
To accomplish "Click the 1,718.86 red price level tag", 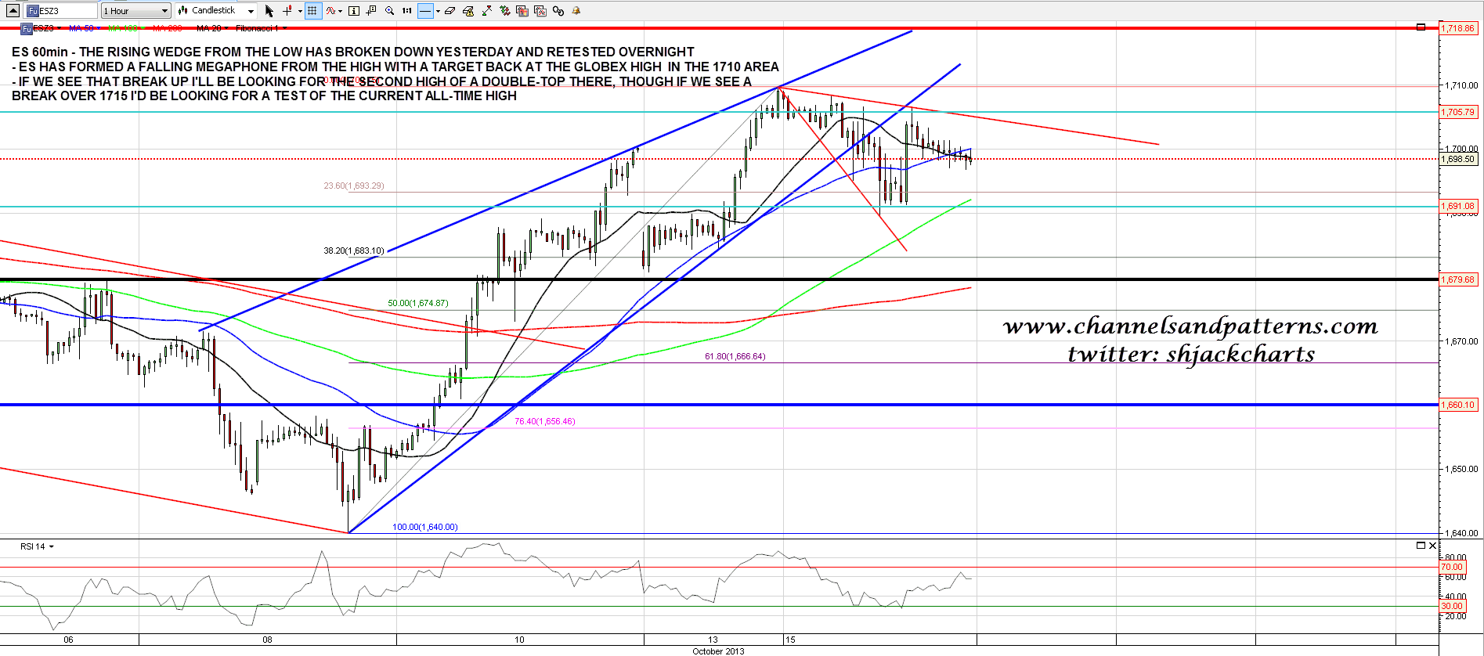I will (1457, 28).
